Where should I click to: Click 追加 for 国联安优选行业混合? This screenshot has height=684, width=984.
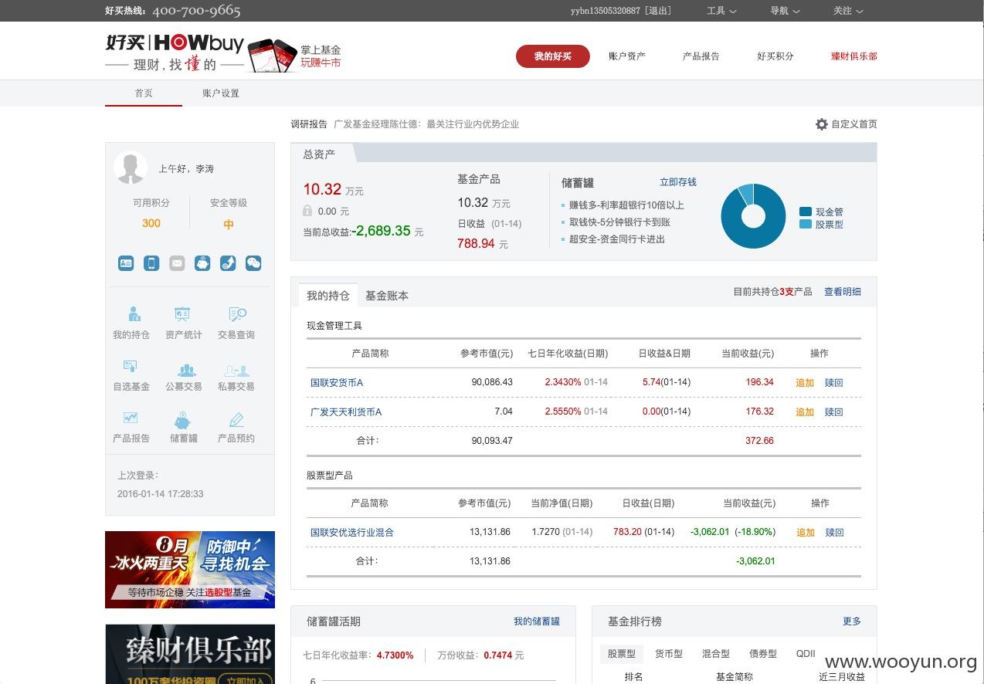pyautogui.click(x=805, y=533)
